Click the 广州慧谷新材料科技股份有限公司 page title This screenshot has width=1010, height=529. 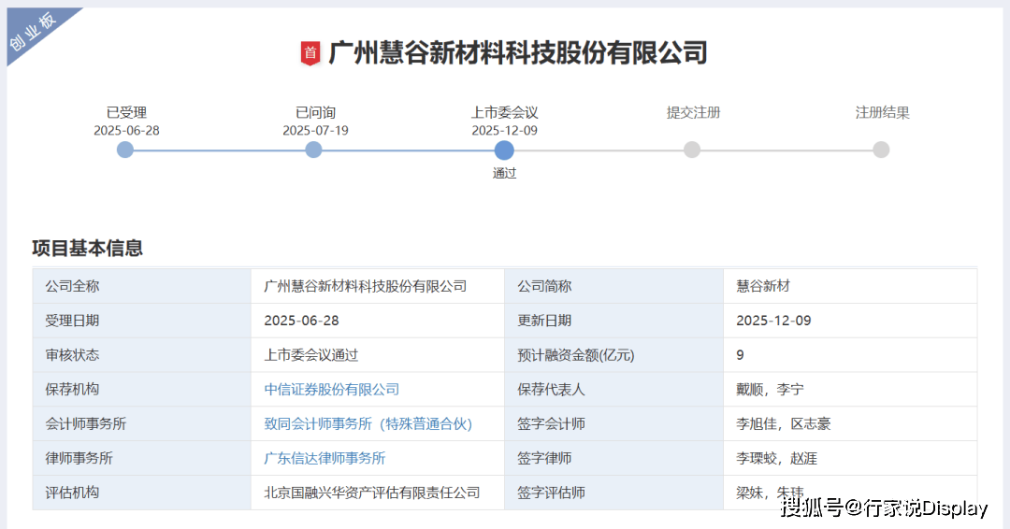(x=517, y=52)
